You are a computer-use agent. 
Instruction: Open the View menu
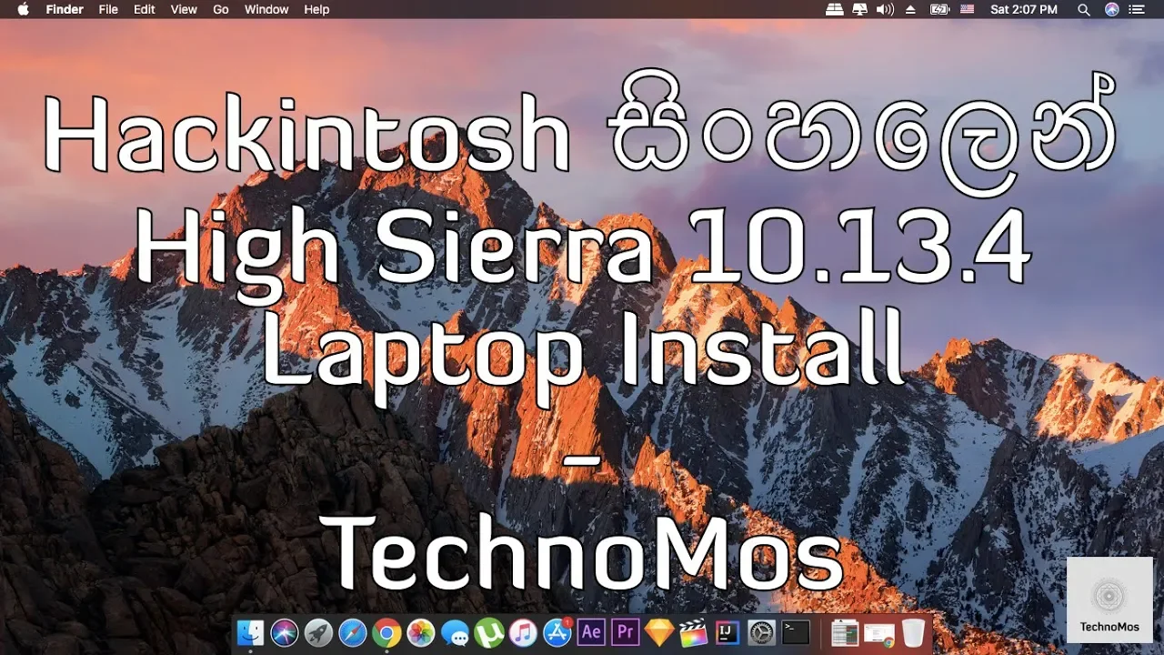tap(184, 9)
